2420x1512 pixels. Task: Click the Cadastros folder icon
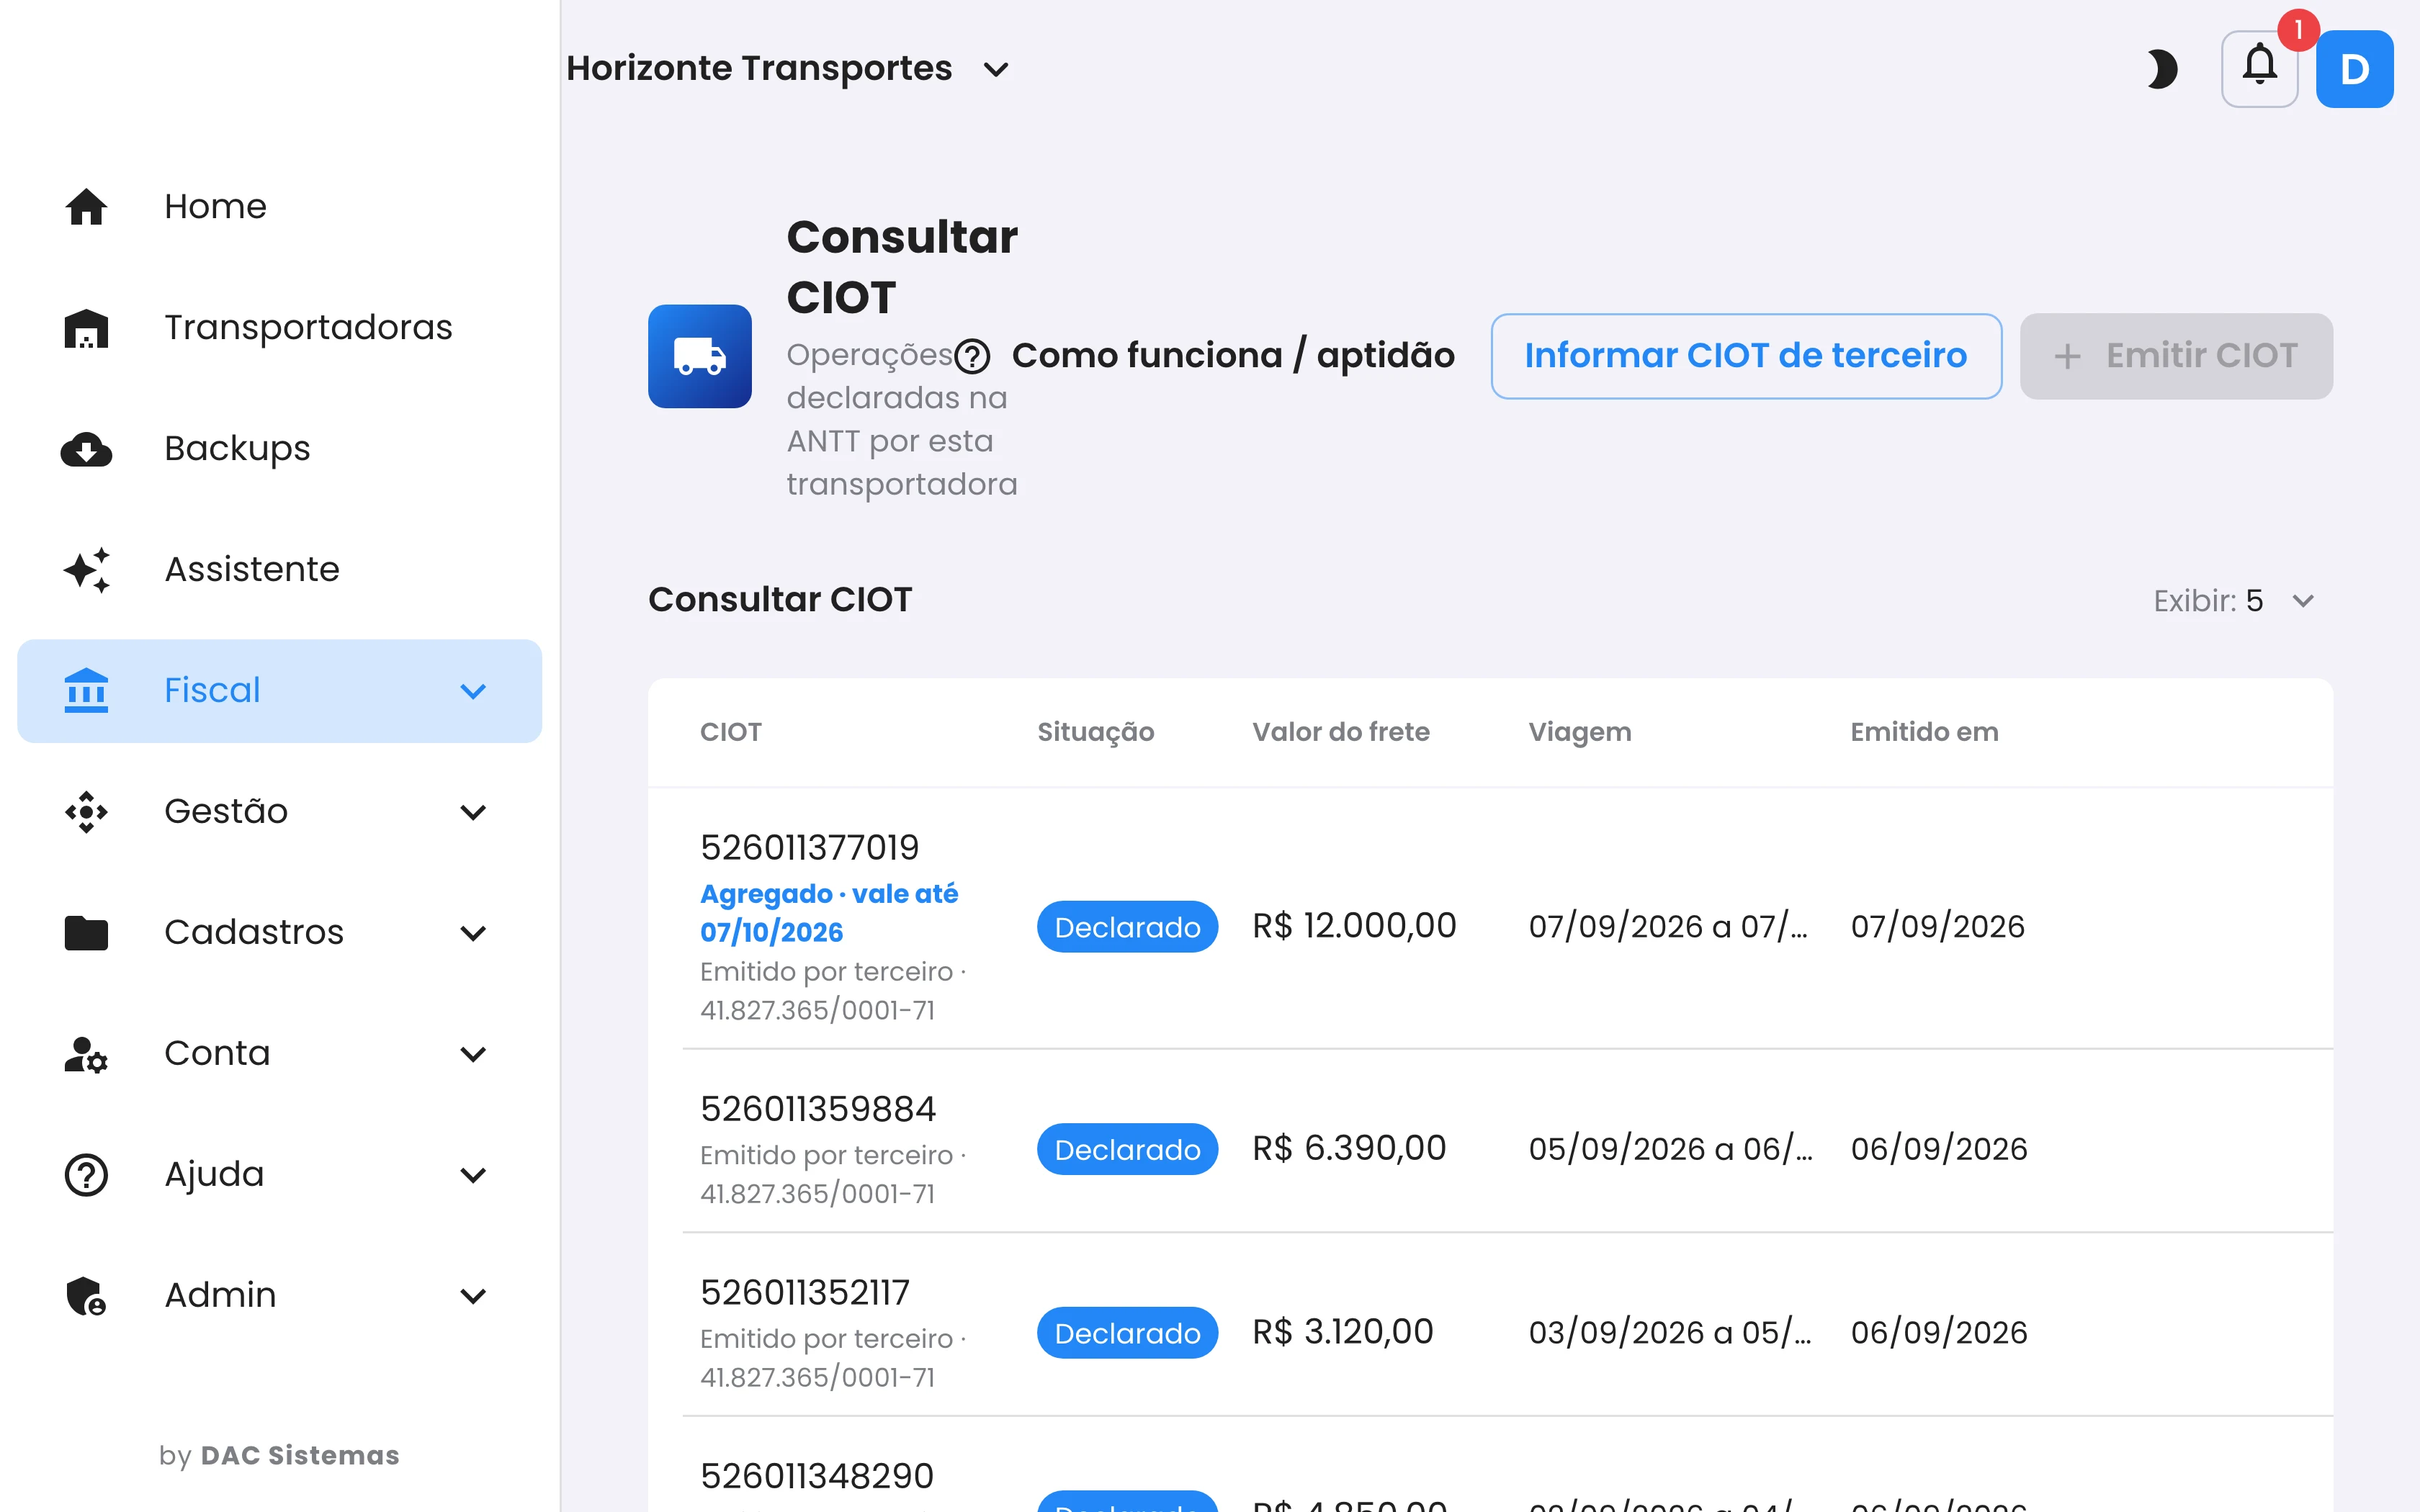(x=86, y=933)
